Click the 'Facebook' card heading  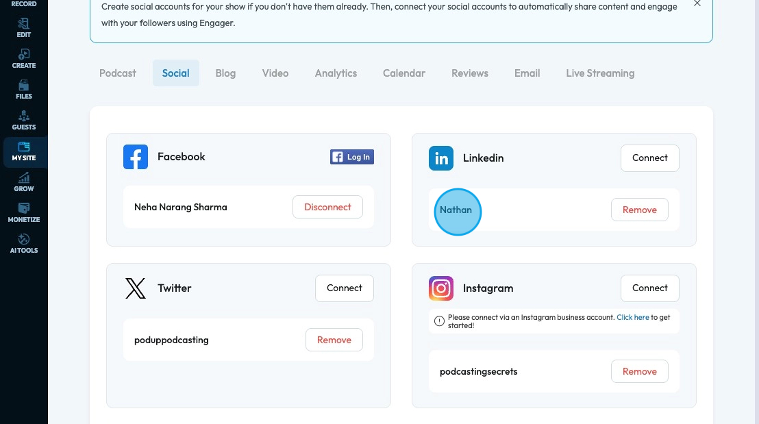[181, 157]
